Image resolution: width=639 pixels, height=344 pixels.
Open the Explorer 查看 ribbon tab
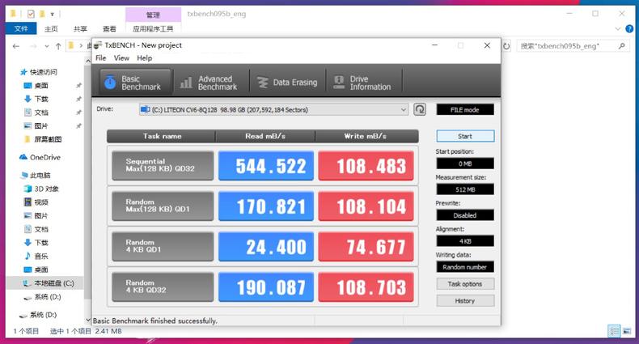[x=109, y=28]
